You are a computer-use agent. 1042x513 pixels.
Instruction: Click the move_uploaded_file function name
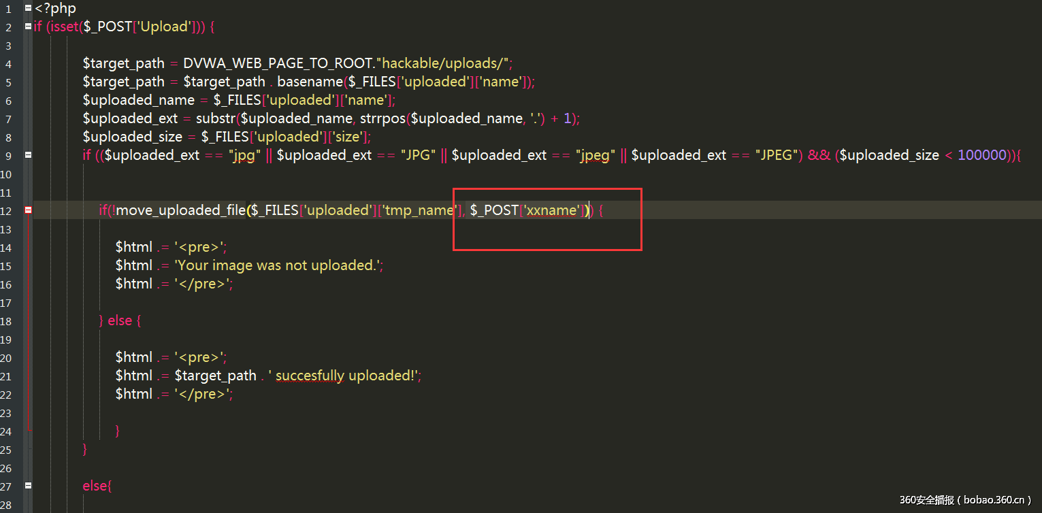(x=181, y=210)
